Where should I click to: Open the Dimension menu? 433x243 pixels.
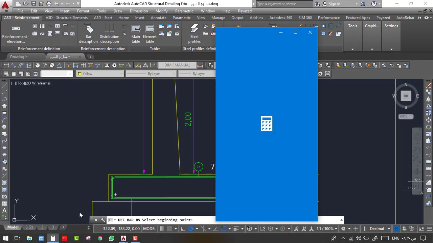coord(139,11)
